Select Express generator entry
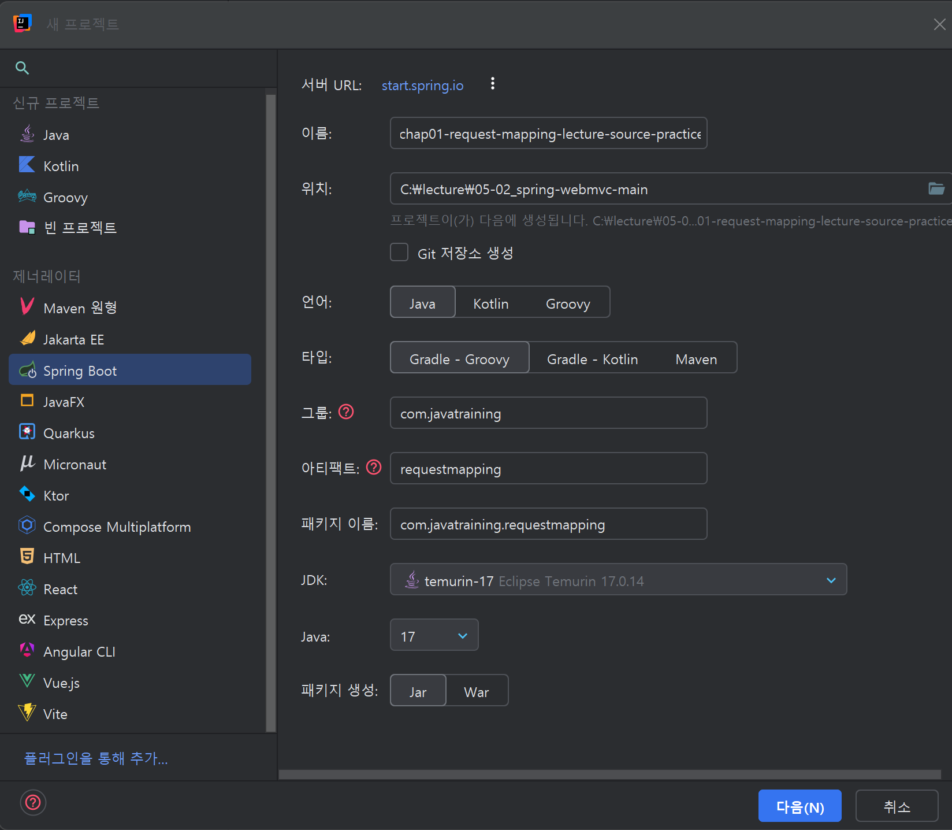The image size is (952, 830). click(130, 620)
